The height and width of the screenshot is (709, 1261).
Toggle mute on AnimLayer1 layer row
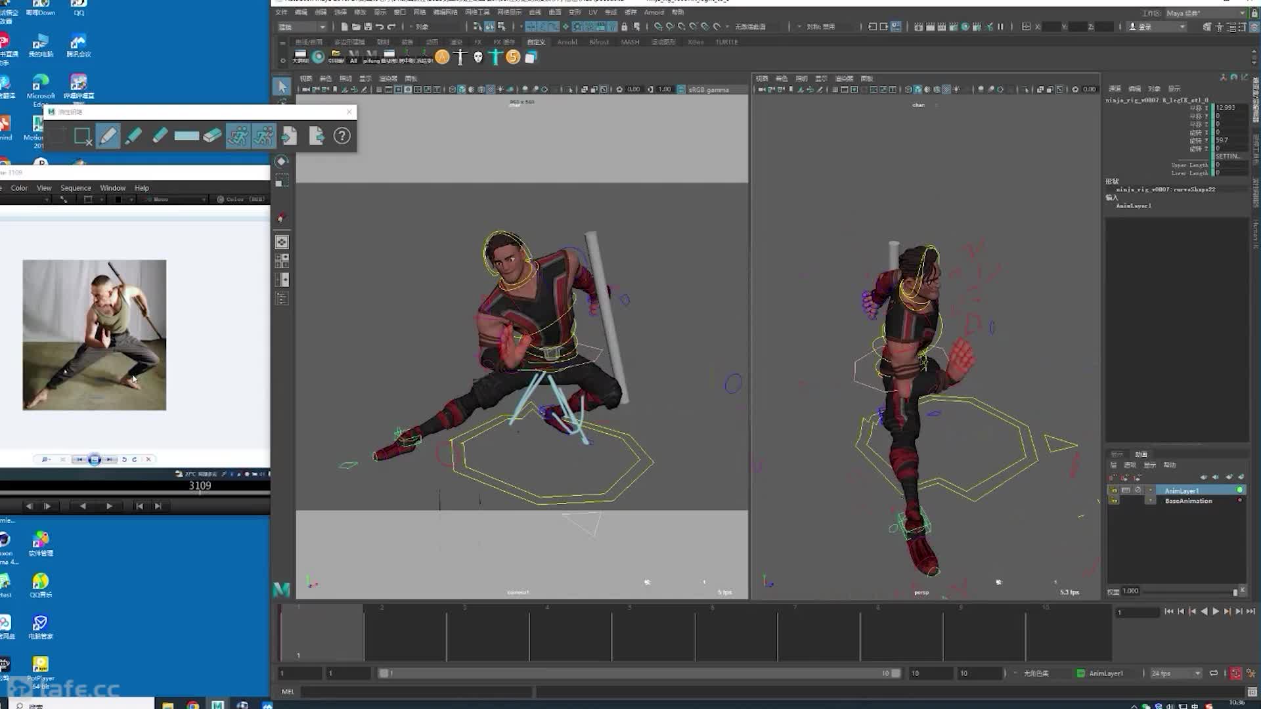click(1138, 490)
